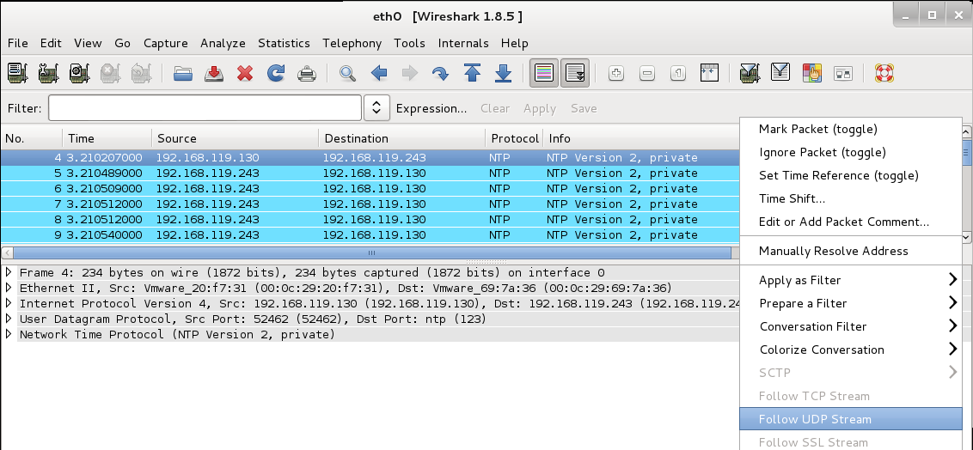Open the help lifebuoy icon

[884, 74]
